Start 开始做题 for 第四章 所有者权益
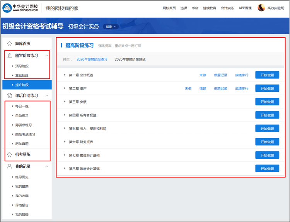 point(267,115)
